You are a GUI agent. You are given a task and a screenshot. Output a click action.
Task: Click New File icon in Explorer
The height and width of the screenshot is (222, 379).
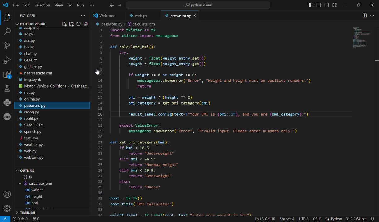coord(64,24)
